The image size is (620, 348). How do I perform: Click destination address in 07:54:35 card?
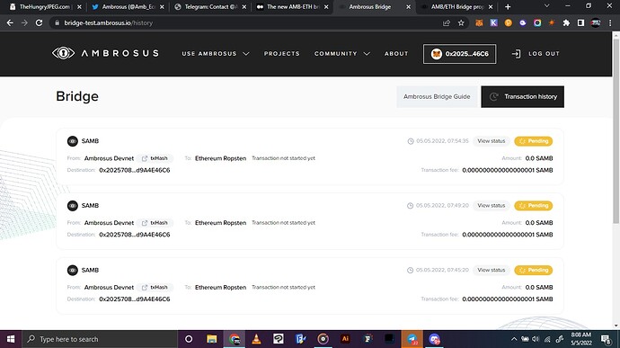tap(135, 170)
